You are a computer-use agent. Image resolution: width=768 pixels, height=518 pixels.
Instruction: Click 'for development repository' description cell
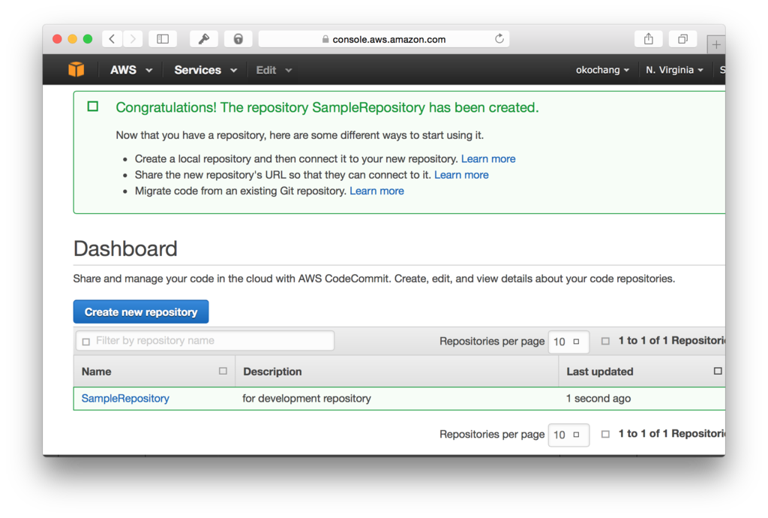tap(307, 399)
